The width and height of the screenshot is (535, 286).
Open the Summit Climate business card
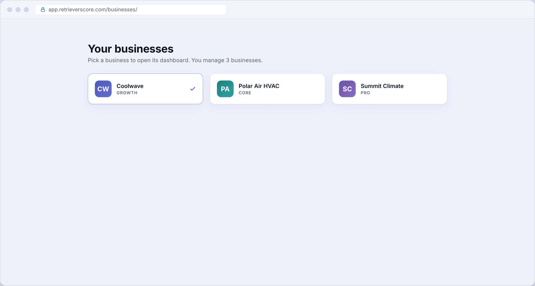390,89
